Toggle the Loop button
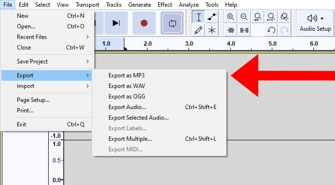This screenshot has width=335, height=185. tap(172, 23)
